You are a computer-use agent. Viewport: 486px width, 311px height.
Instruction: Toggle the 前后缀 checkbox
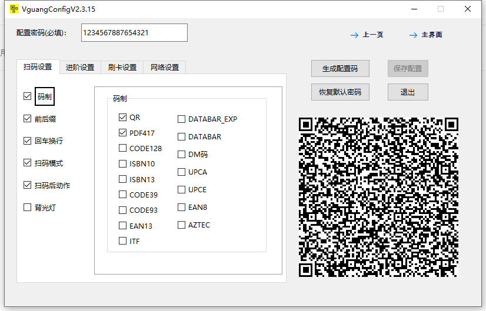27,119
